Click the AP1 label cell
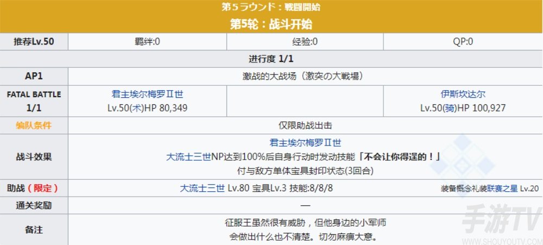The height and width of the screenshot is (245, 543). [34, 76]
